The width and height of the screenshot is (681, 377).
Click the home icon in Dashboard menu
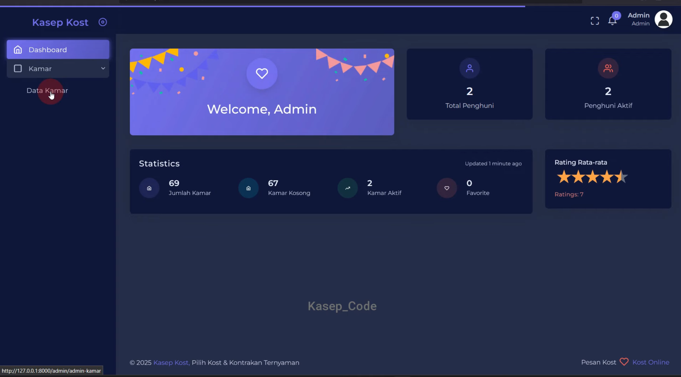point(18,50)
